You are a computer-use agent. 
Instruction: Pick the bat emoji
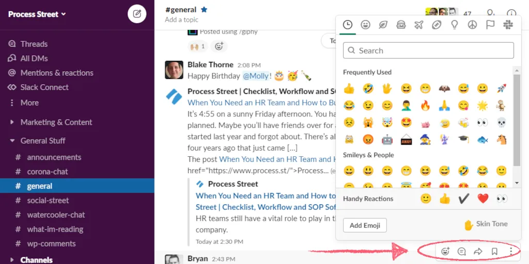pos(444,89)
